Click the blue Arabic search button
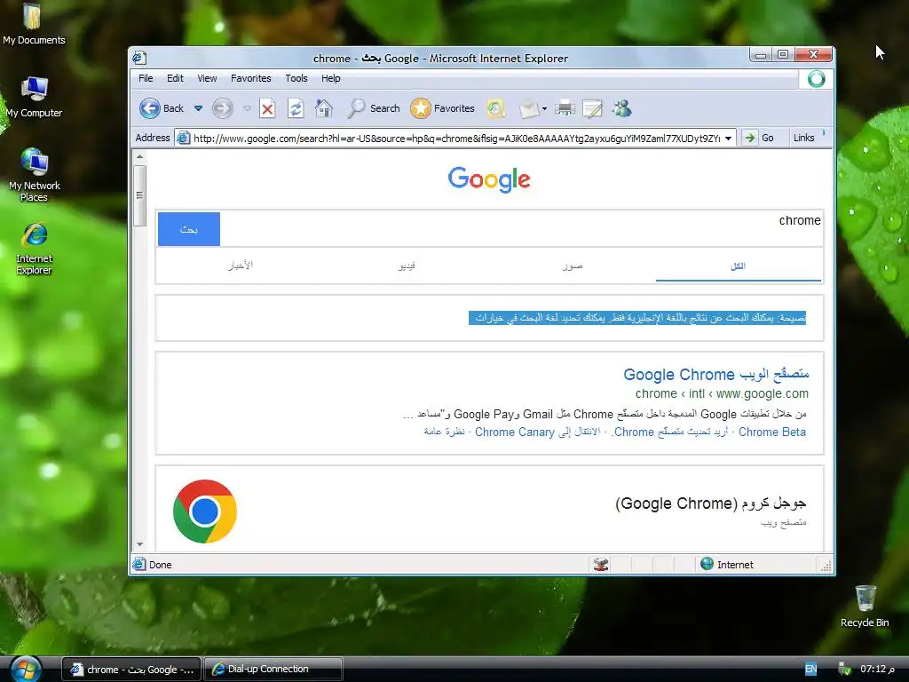This screenshot has width=909, height=682. (x=189, y=229)
